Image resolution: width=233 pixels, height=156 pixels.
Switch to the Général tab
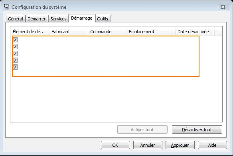16,19
